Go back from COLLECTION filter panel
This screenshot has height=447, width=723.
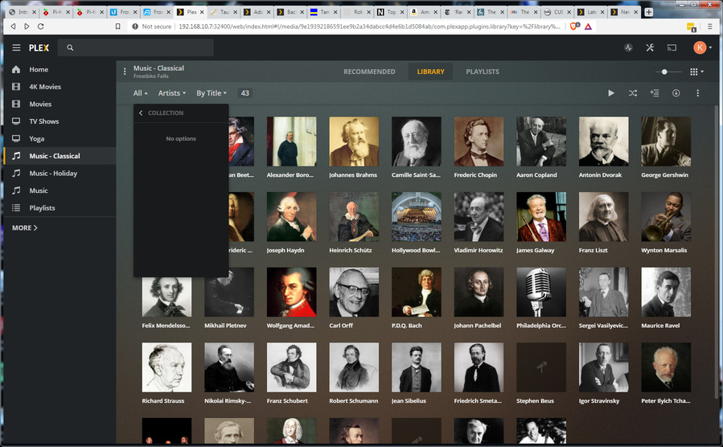(141, 113)
